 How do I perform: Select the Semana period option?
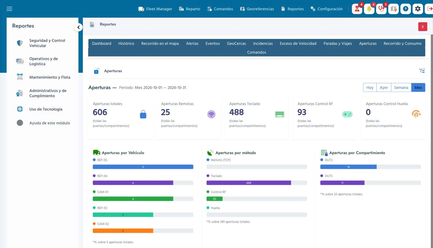pyautogui.click(x=401, y=88)
